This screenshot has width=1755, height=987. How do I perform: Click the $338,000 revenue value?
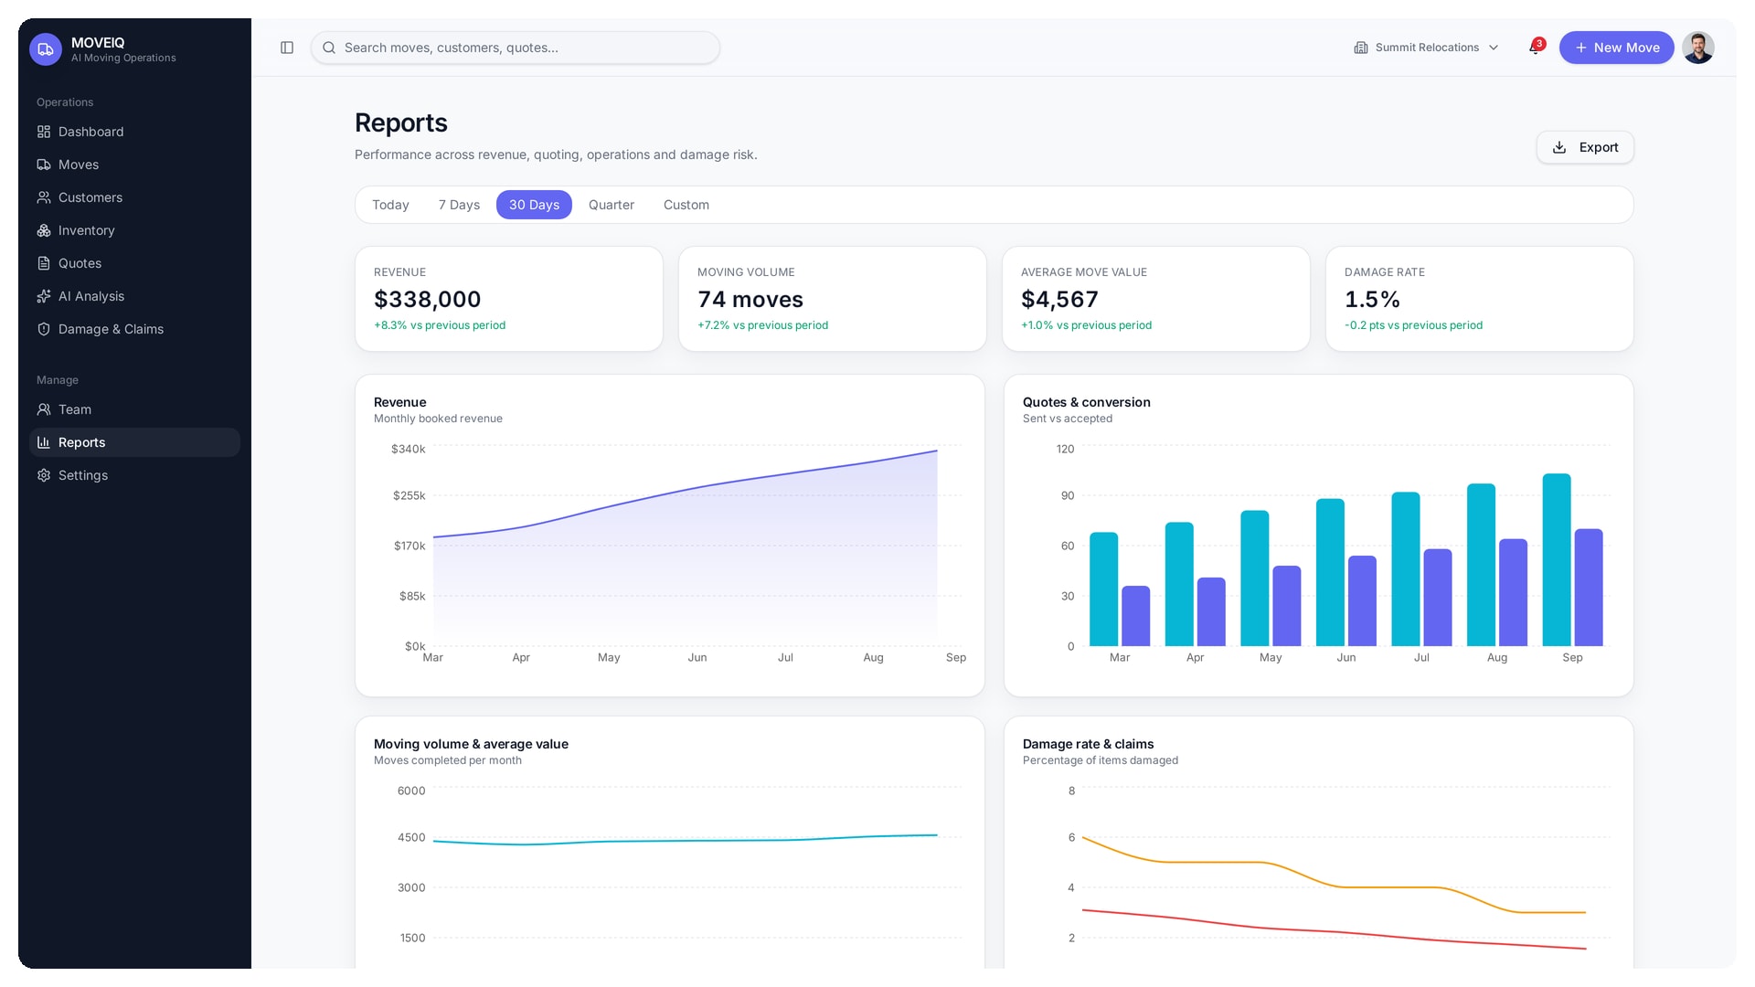pos(427,299)
